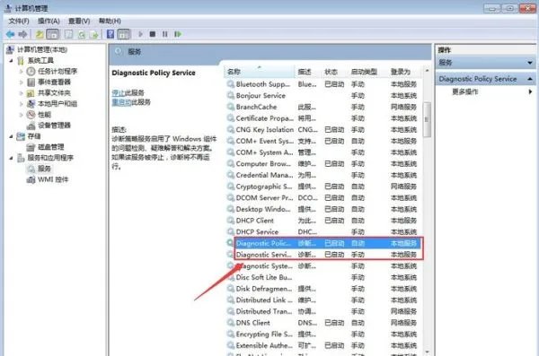The image size is (539, 356).
Task: Click the Up One Level folder icon
Action: tap(40, 34)
